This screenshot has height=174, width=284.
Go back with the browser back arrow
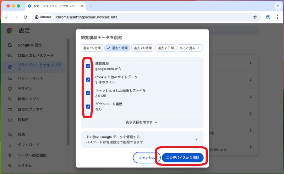click(x=7, y=17)
